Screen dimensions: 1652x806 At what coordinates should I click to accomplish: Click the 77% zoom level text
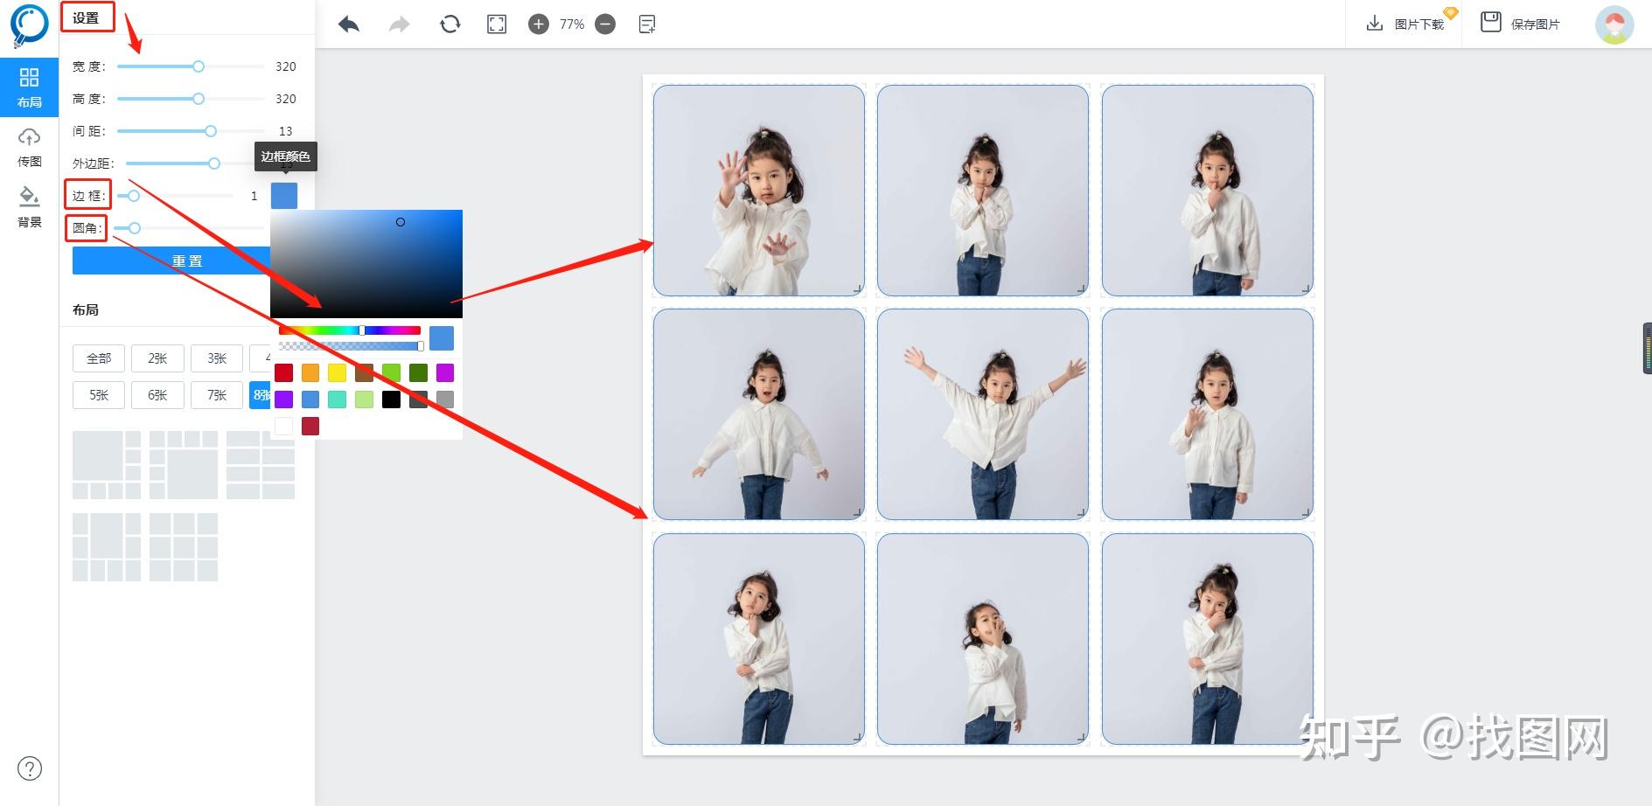pos(572,24)
